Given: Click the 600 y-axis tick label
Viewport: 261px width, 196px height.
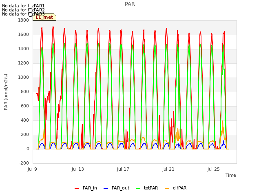Looking at the screenshot, I should point(25,106).
